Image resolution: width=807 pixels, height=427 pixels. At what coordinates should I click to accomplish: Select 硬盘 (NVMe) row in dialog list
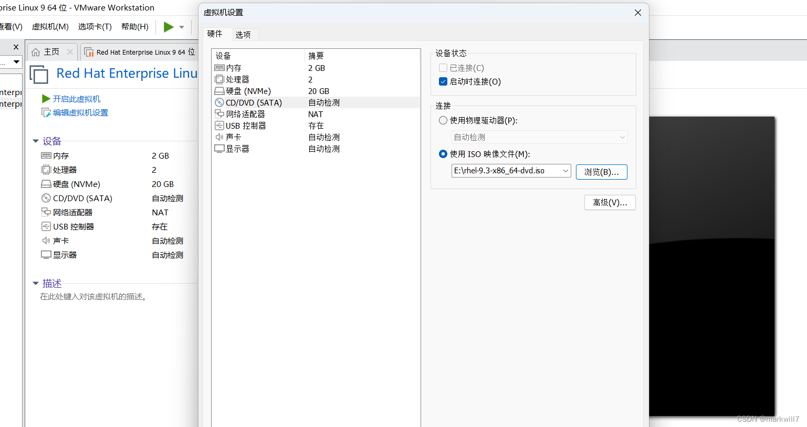pos(316,91)
